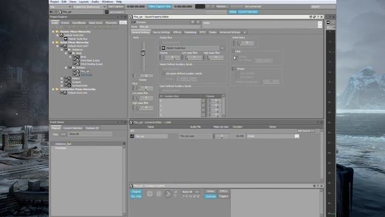
Task: Click Fire_cpr source icon in Contents Editor
Action: (x=132, y=136)
